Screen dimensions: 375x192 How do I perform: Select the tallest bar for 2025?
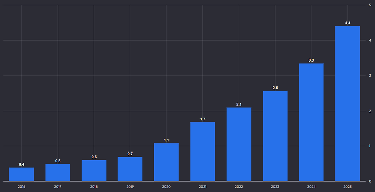click(x=347, y=103)
